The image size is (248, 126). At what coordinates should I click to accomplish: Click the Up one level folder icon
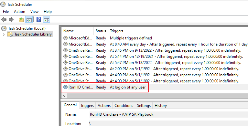[x=21, y=20]
